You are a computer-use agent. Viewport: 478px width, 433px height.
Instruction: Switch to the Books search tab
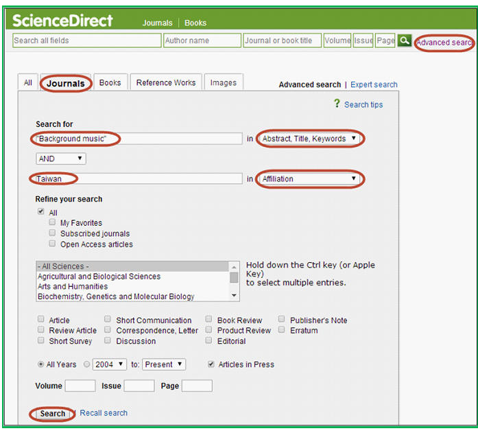coord(110,82)
